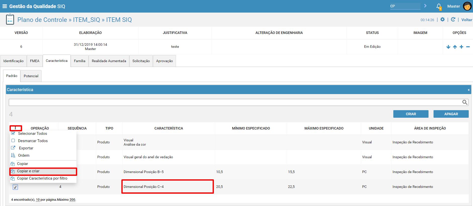This screenshot has height=206, width=473.
Task: Select Exportar menu entry
Action: point(26,148)
